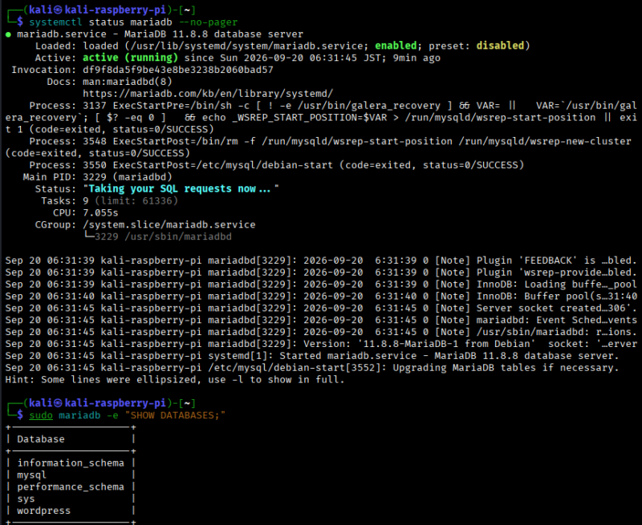
Task: Click the 'InnoDB: Buffer pool' log line
Action: pyautogui.click(x=321, y=296)
